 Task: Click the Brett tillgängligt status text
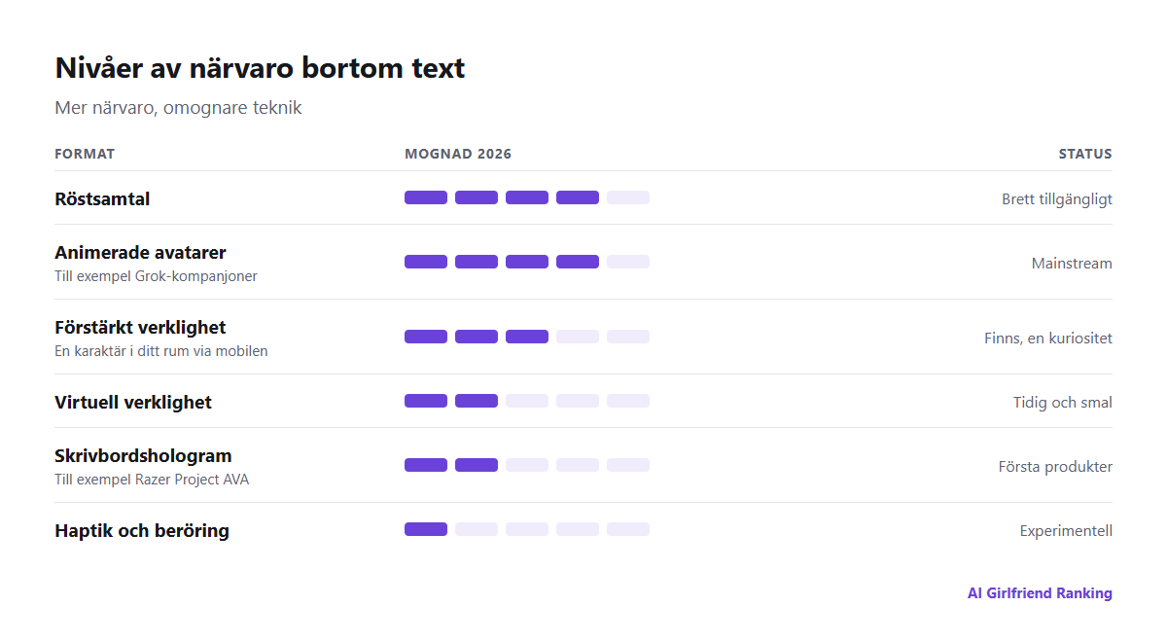pos(1057,199)
